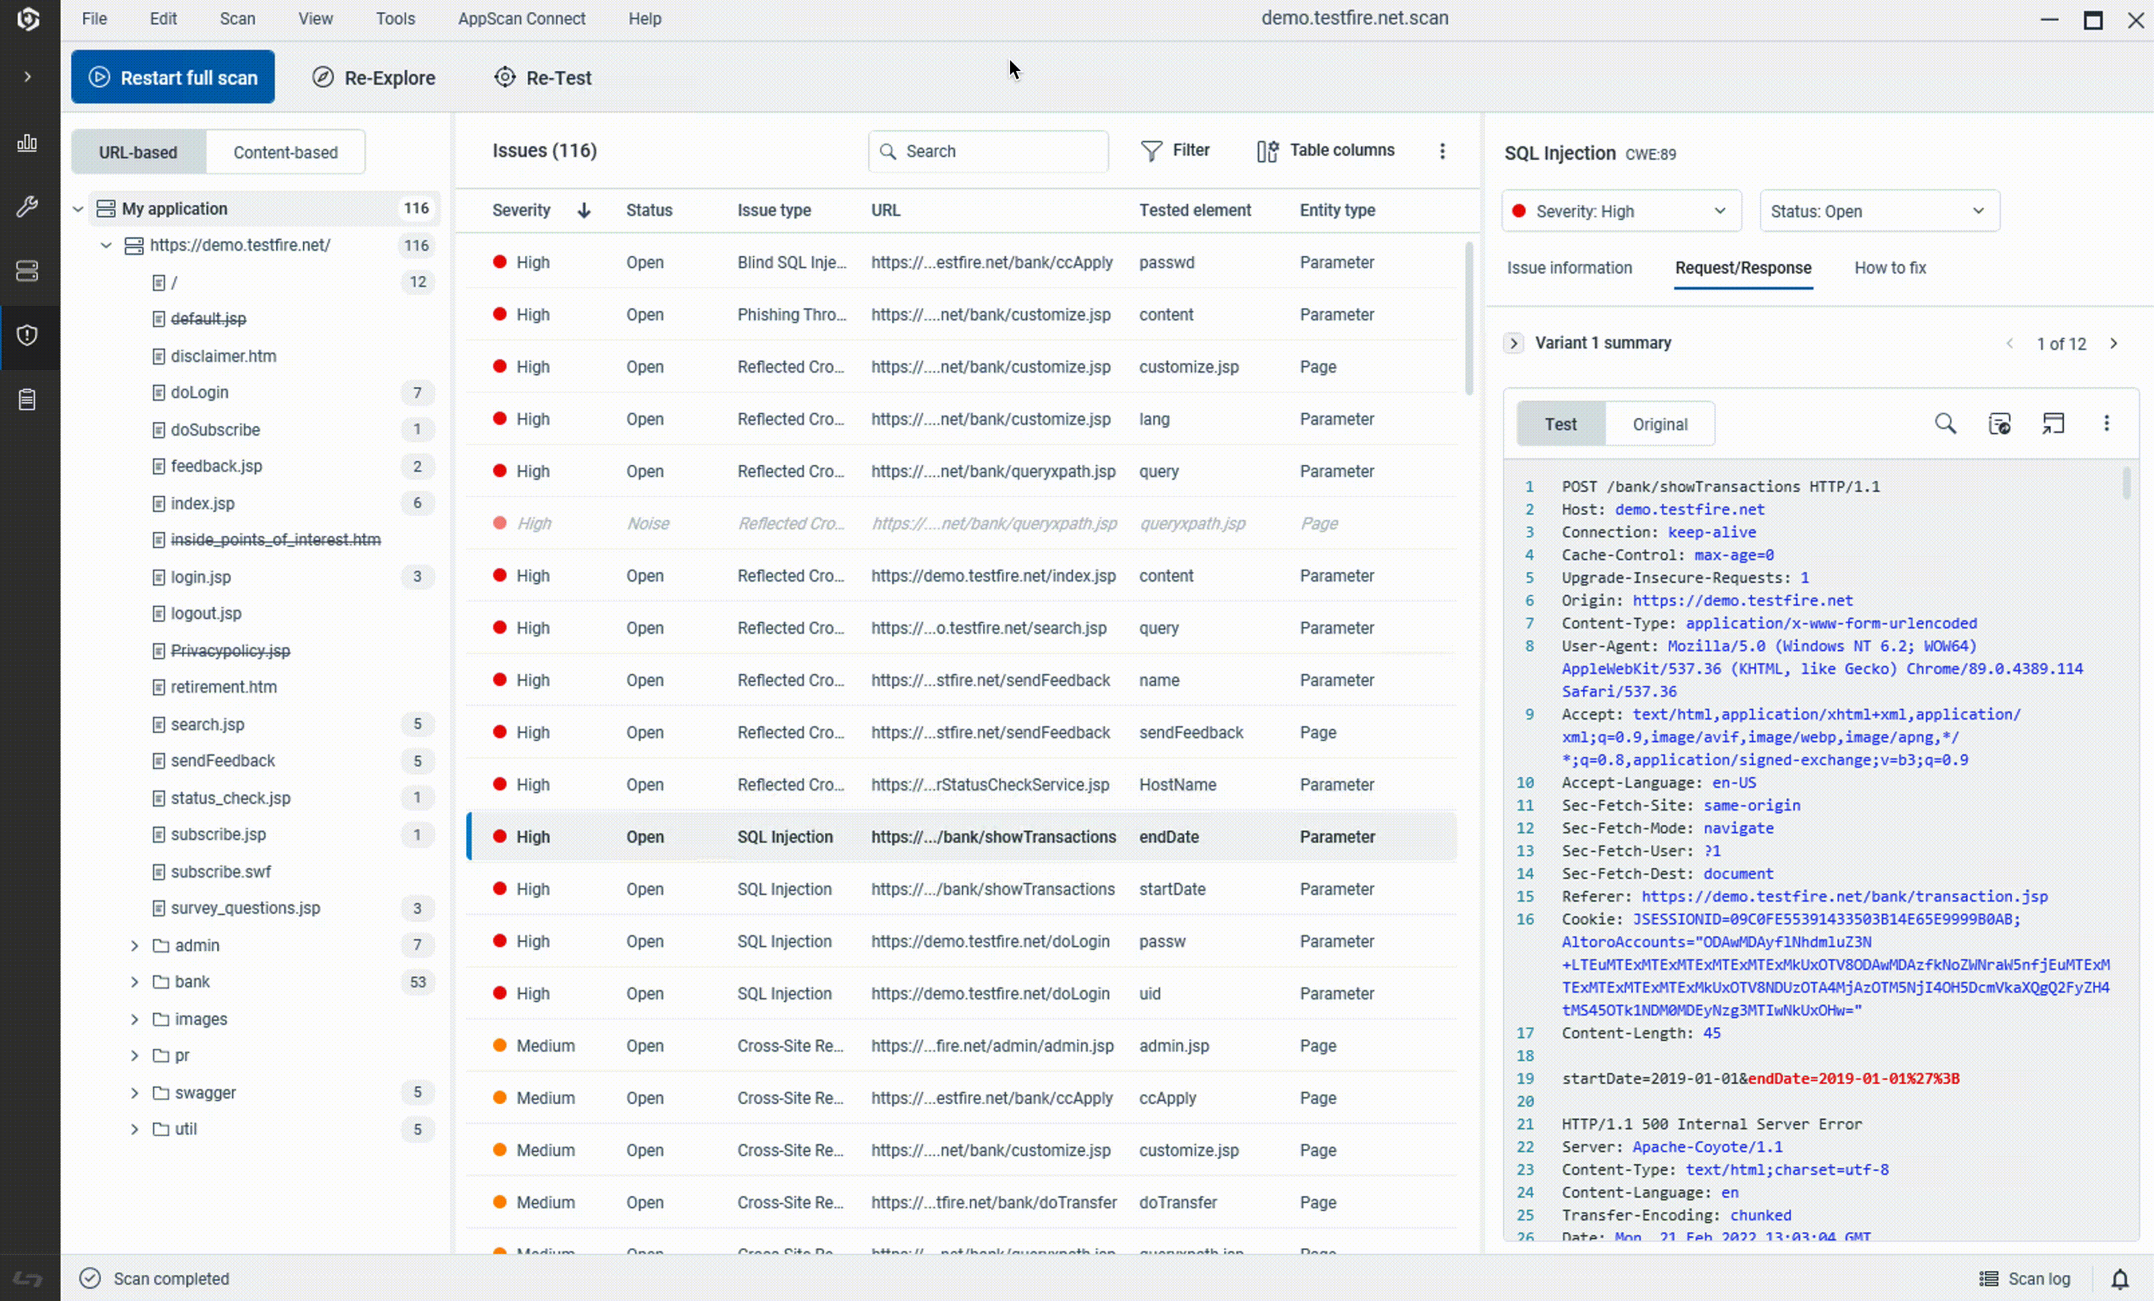Select SQL Injection uid row

(x=962, y=994)
